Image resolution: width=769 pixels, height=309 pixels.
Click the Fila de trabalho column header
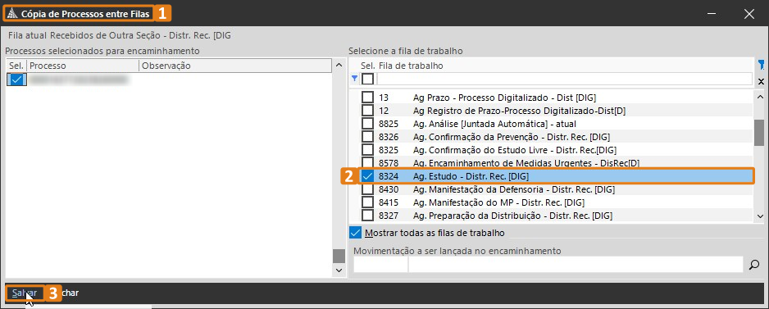tap(411, 66)
